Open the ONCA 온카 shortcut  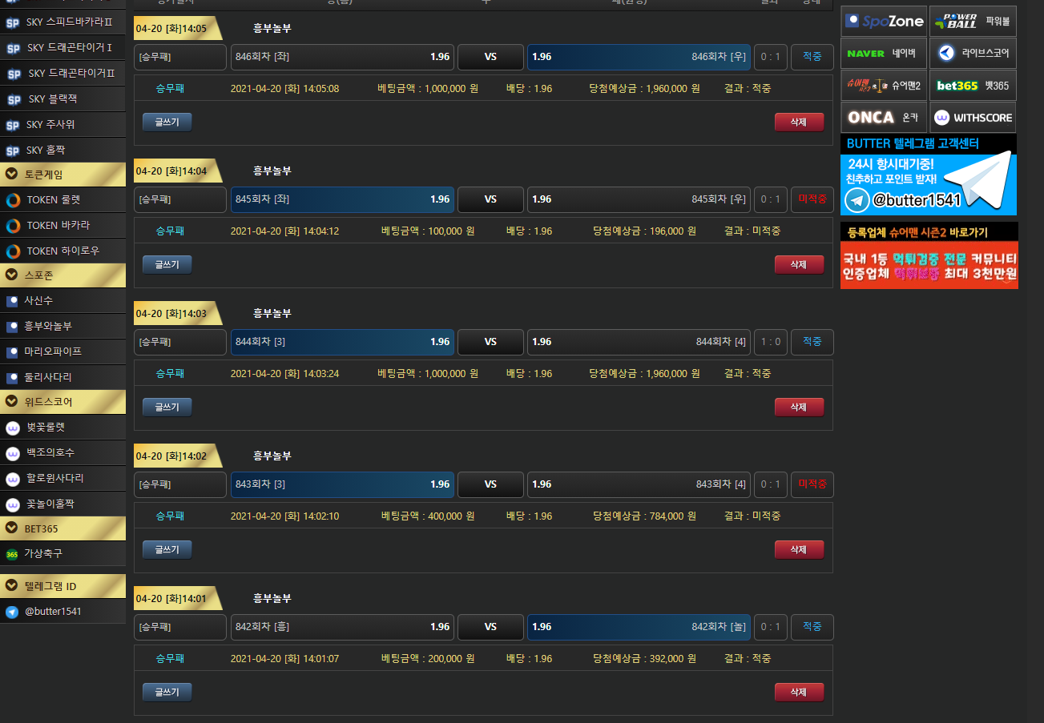pos(884,118)
